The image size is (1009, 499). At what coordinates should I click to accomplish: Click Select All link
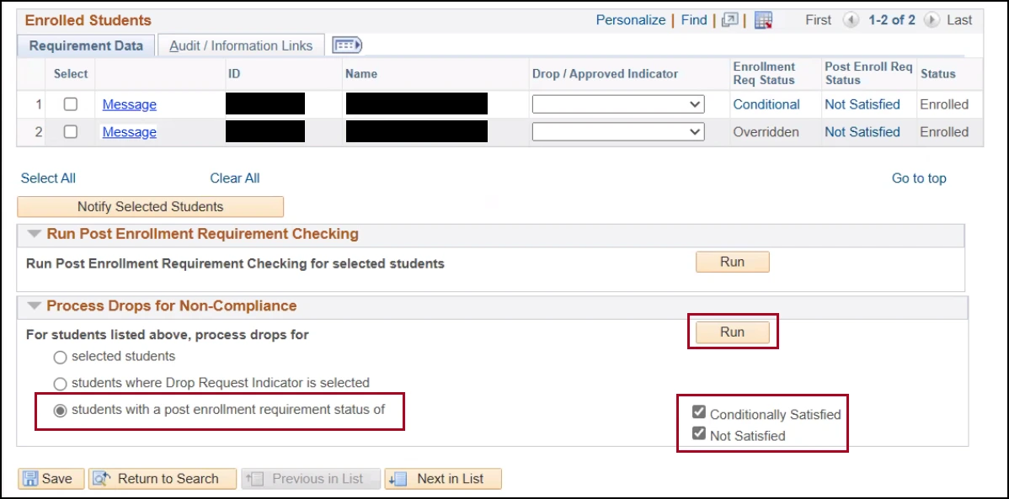tap(48, 178)
